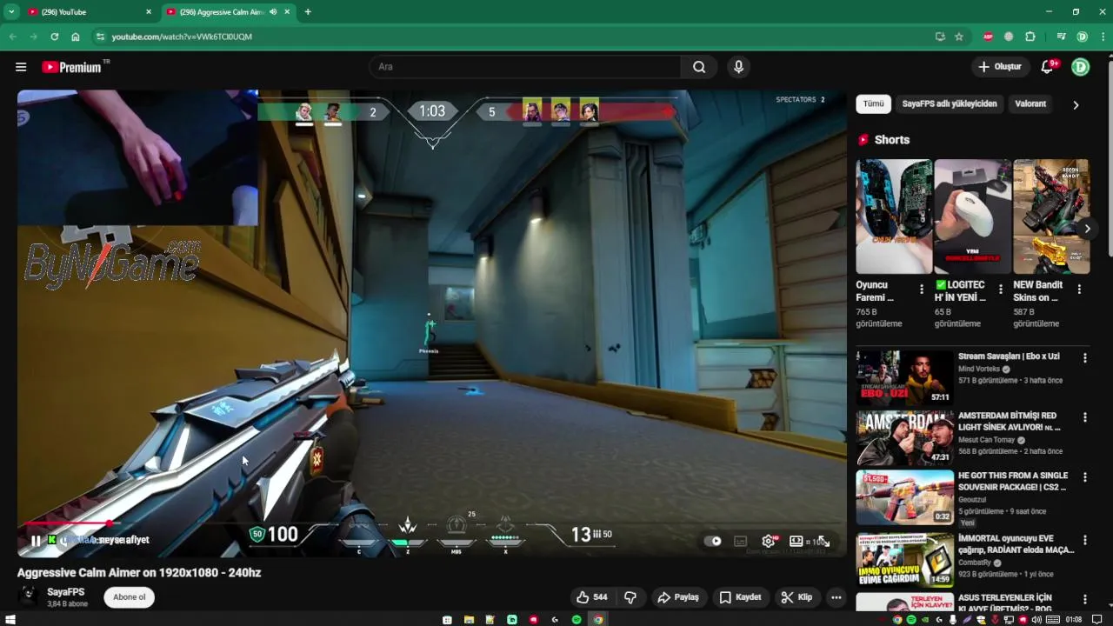Bookmark this page with star icon
Image resolution: width=1113 pixels, height=626 pixels.
pyautogui.click(x=959, y=37)
